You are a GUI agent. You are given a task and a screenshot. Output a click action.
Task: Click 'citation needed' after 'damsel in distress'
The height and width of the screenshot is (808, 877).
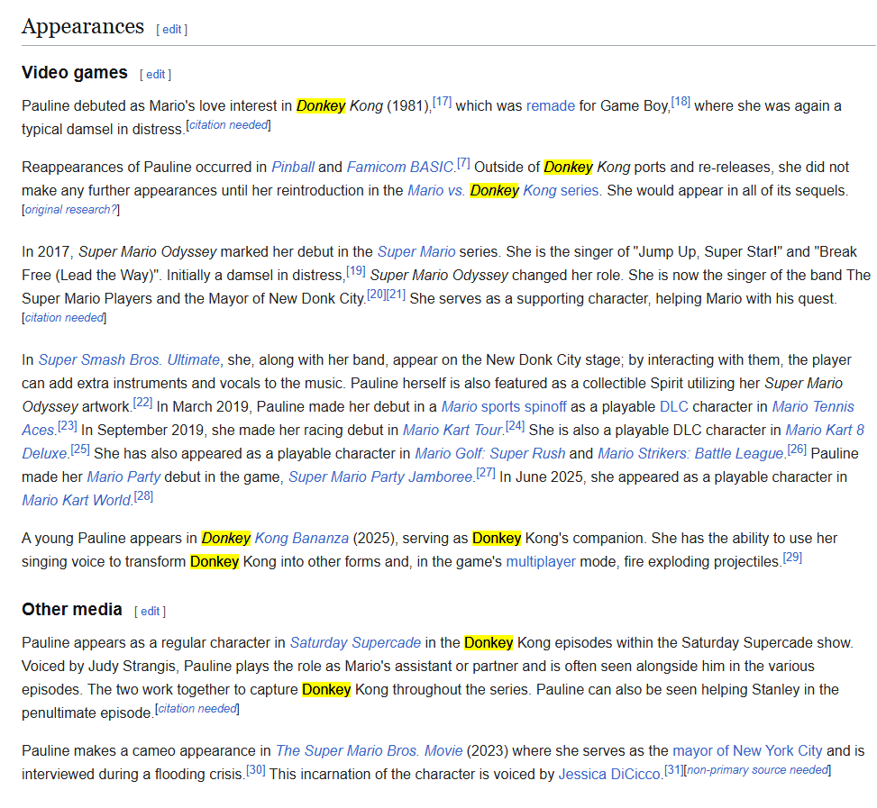[x=228, y=125]
